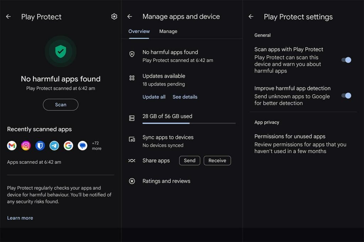Screen dimensions: 364x242
Task: Tap the Receive button for Share apps
Action: 217,161
